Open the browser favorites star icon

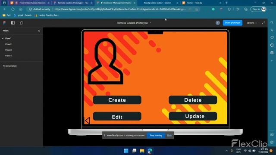click(238, 9)
